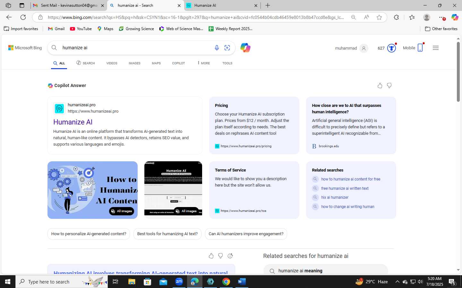
Task: Open the Pricing card for humanizeai.pro
Action: pos(254,125)
